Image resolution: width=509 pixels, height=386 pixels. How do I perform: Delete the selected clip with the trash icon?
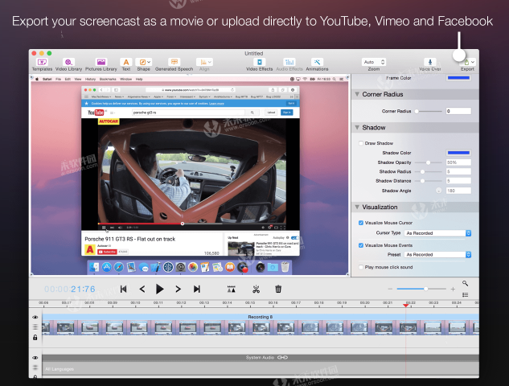(278, 289)
